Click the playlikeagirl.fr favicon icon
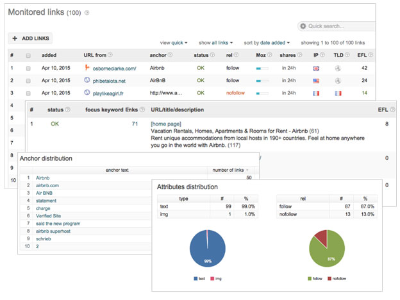Viewport: 400px width, 300px height. click(x=87, y=93)
